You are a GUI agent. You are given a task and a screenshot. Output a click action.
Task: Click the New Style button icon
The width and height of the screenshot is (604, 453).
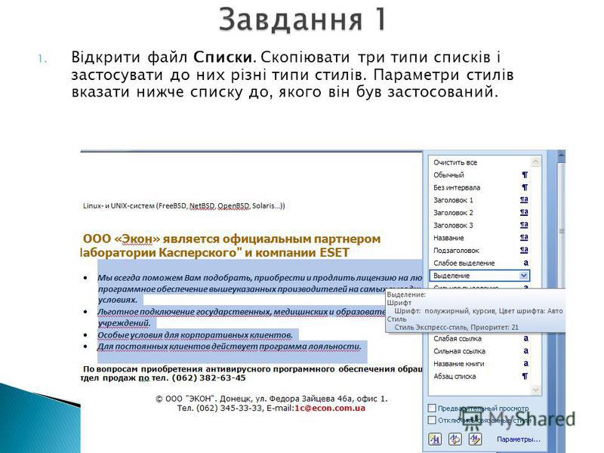(436, 439)
